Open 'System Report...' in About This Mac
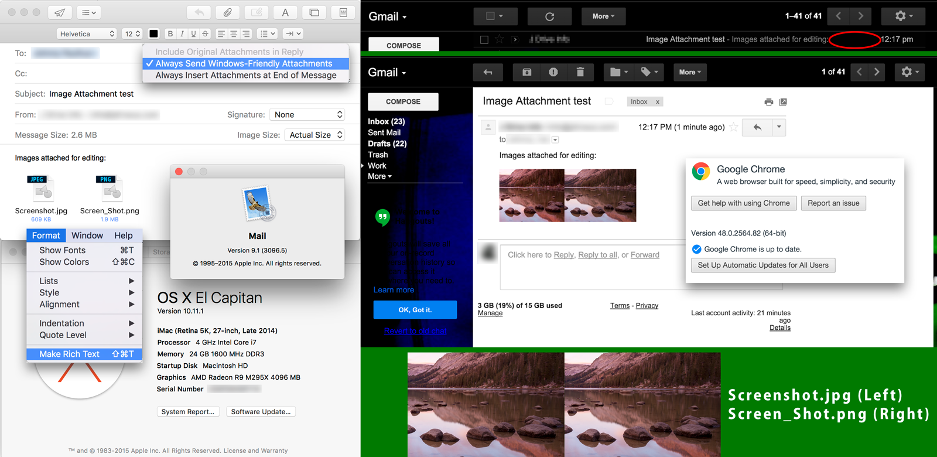This screenshot has width=937, height=457. tap(188, 412)
